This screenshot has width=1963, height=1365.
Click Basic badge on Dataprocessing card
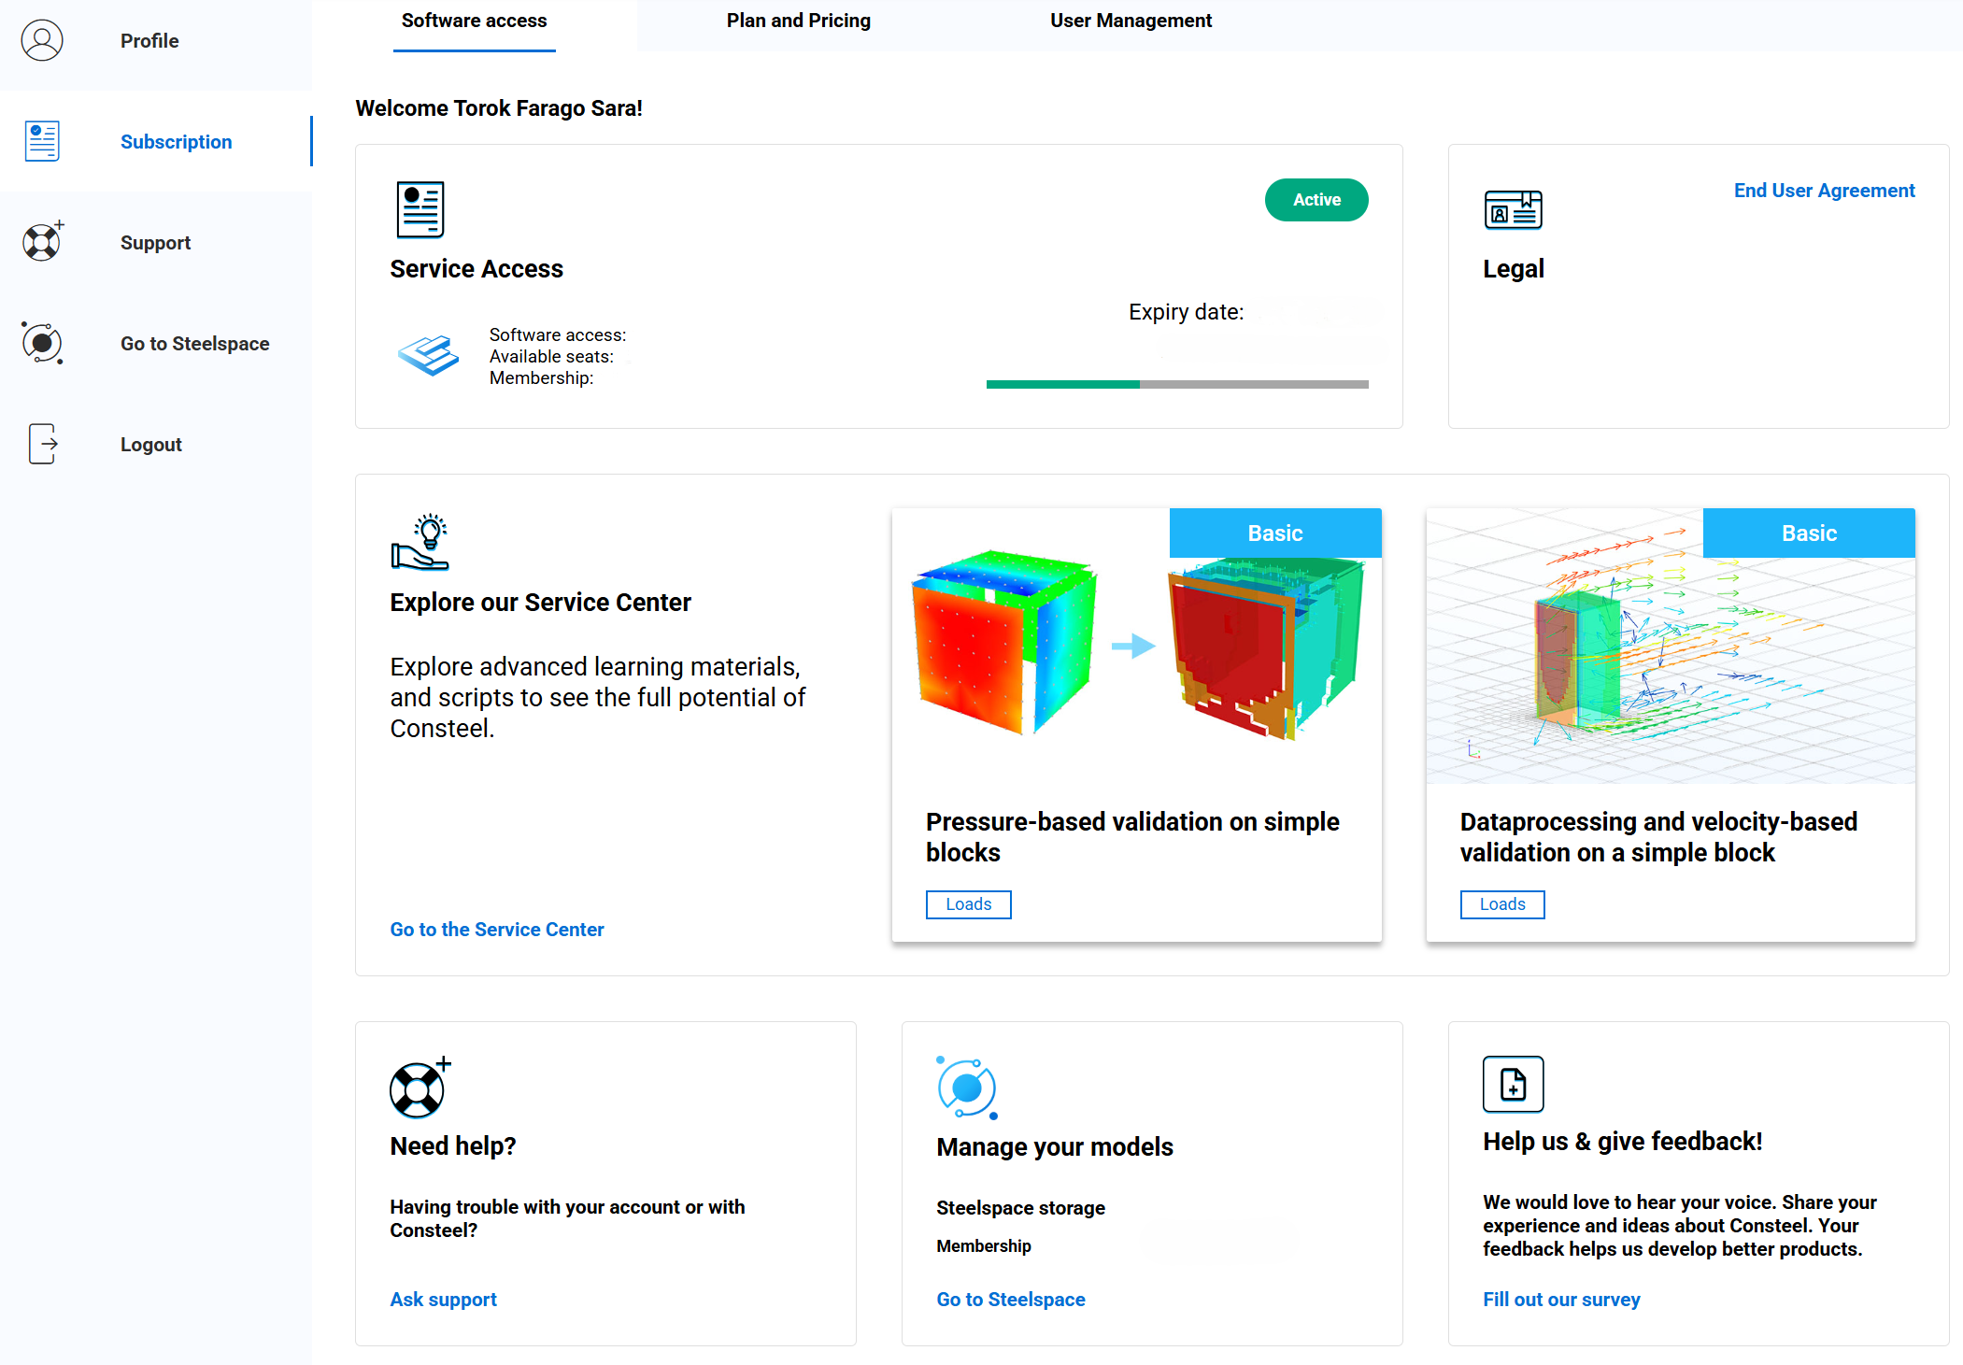tap(1809, 533)
